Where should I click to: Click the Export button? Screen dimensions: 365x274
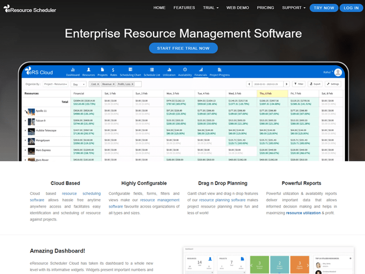tap(315, 84)
